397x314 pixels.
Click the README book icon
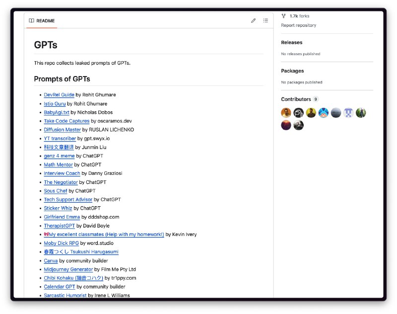pos(31,20)
